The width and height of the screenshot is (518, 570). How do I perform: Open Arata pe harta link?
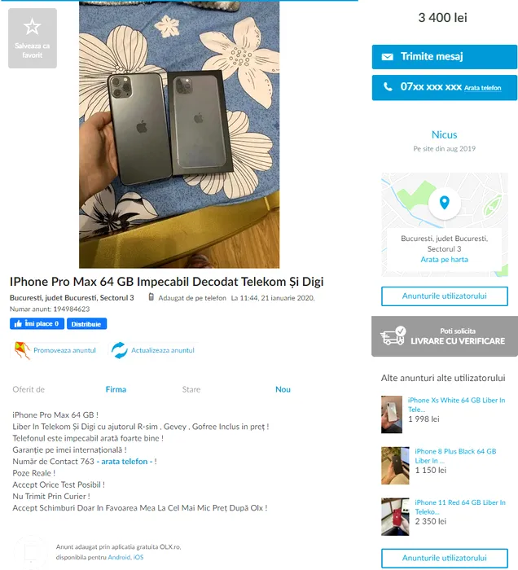click(x=444, y=260)
